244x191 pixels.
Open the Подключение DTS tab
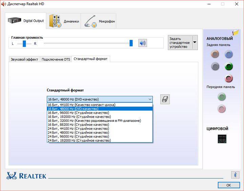pos(56,59)
